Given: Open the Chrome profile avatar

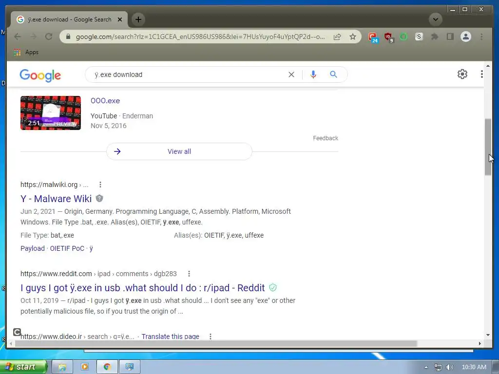Looking at the screenshot, I should pyautogui.click(x=465, y=37).
